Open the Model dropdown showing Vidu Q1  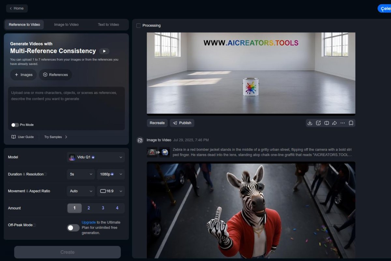[x=95, y=157]
